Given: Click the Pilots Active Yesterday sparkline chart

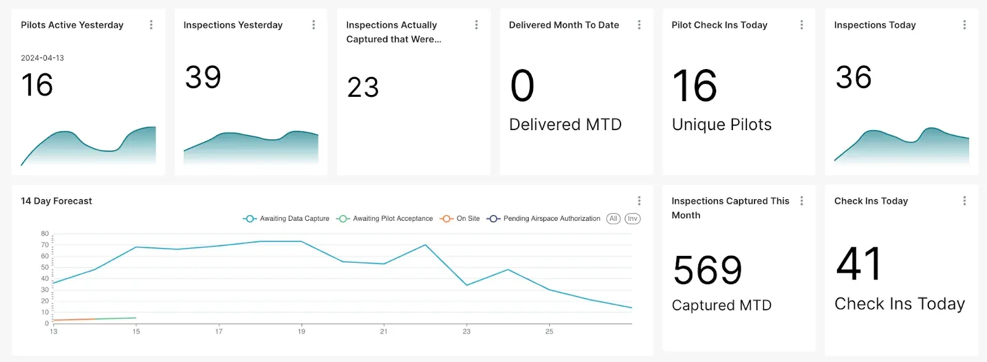Looking at the screenshot, I should (x=88, y=146).
